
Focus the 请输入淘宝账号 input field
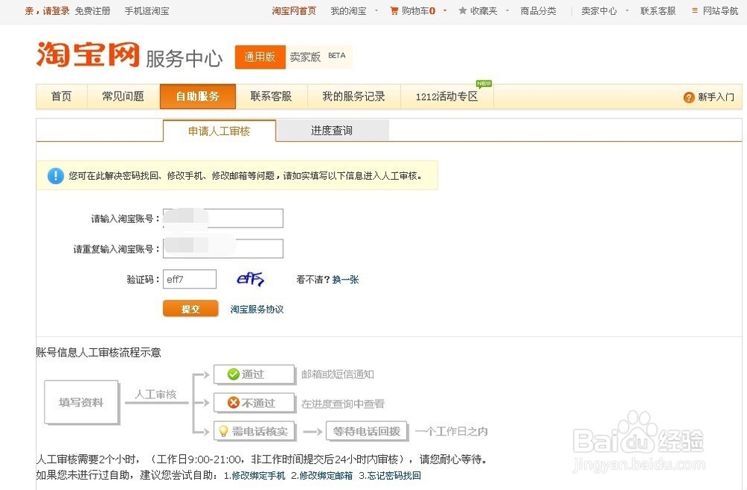click(223, 219)
